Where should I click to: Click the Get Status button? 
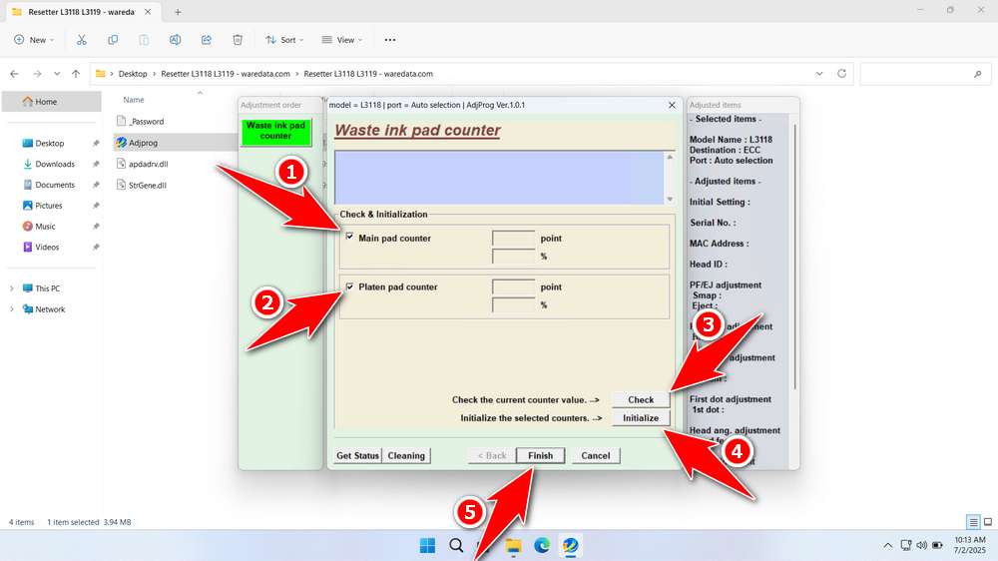point(357,456)
